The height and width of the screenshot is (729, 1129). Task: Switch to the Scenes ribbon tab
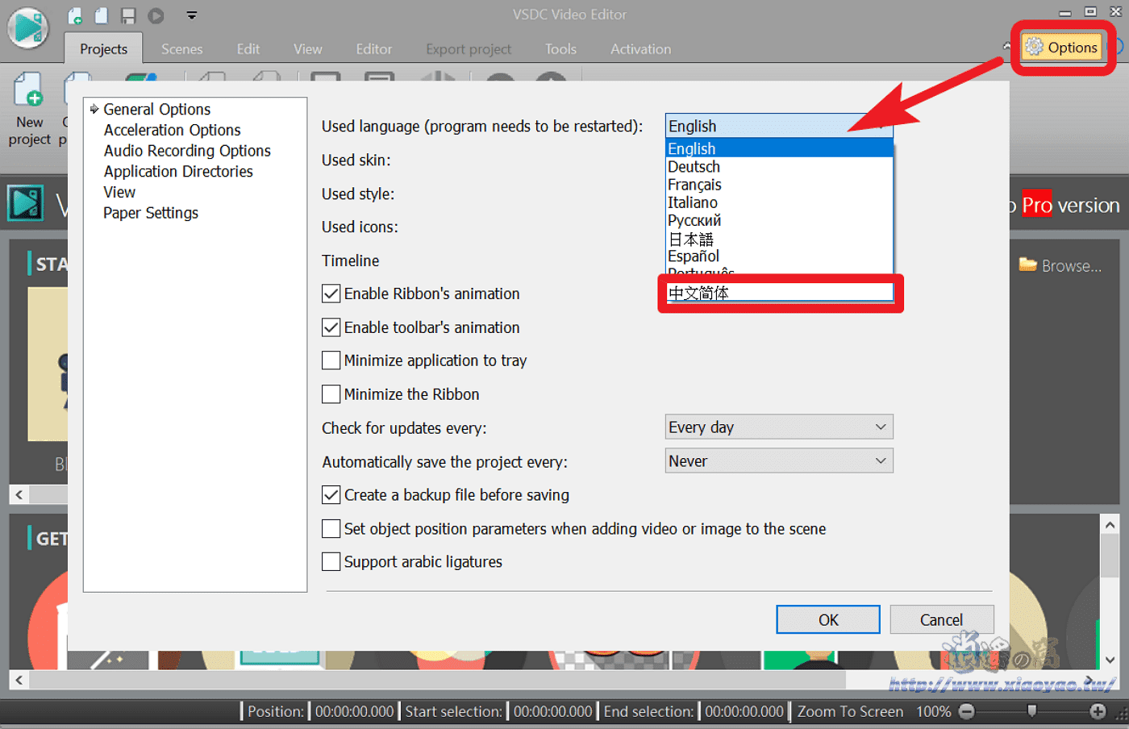tap(181, 49)
